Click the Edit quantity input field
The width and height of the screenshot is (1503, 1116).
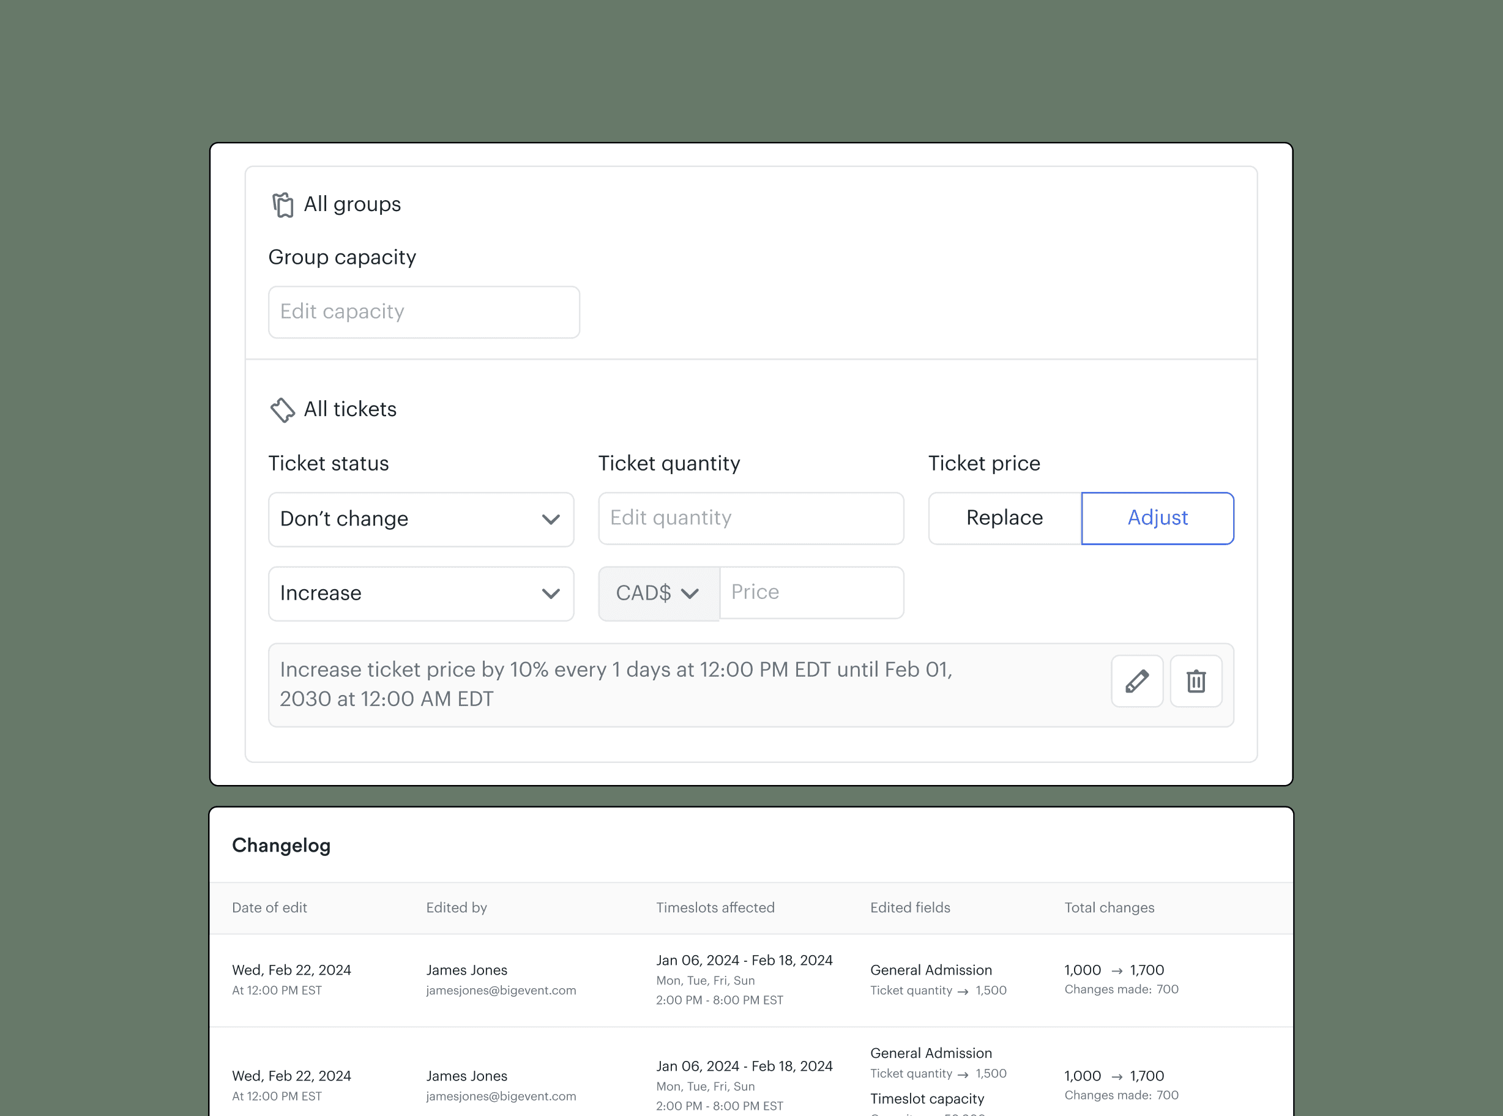coord(750,518)
